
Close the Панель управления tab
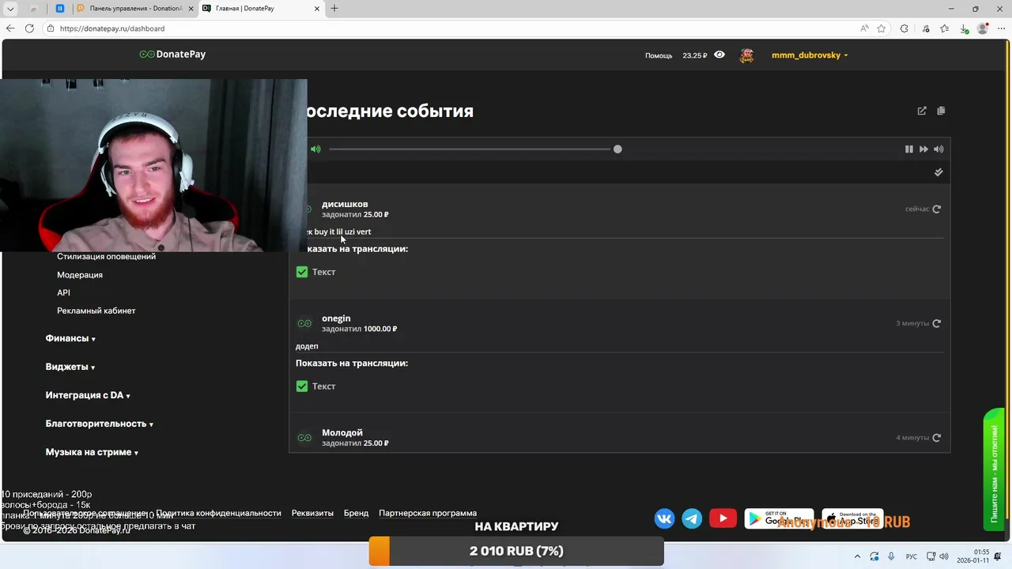191,9
